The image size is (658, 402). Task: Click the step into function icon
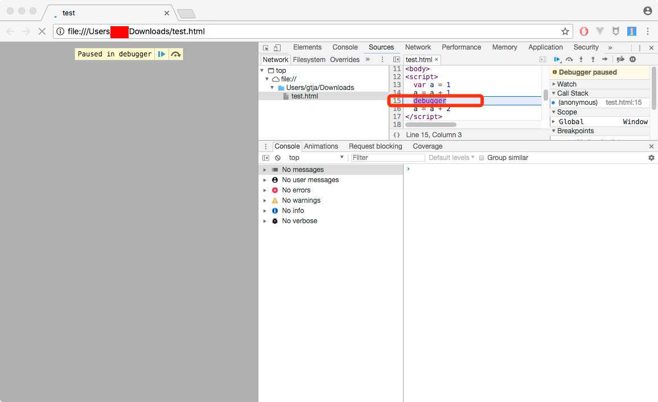581,60
